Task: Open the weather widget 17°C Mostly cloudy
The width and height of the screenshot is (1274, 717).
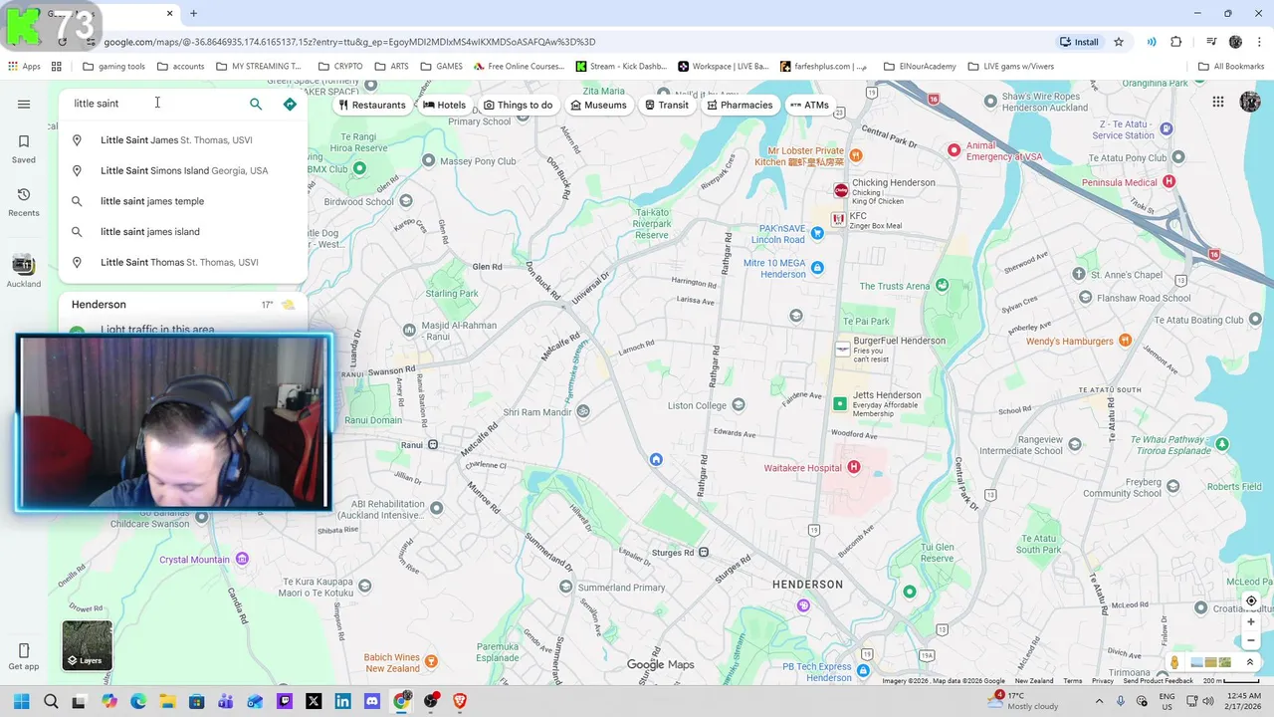Action: (x=1022, y=701)
